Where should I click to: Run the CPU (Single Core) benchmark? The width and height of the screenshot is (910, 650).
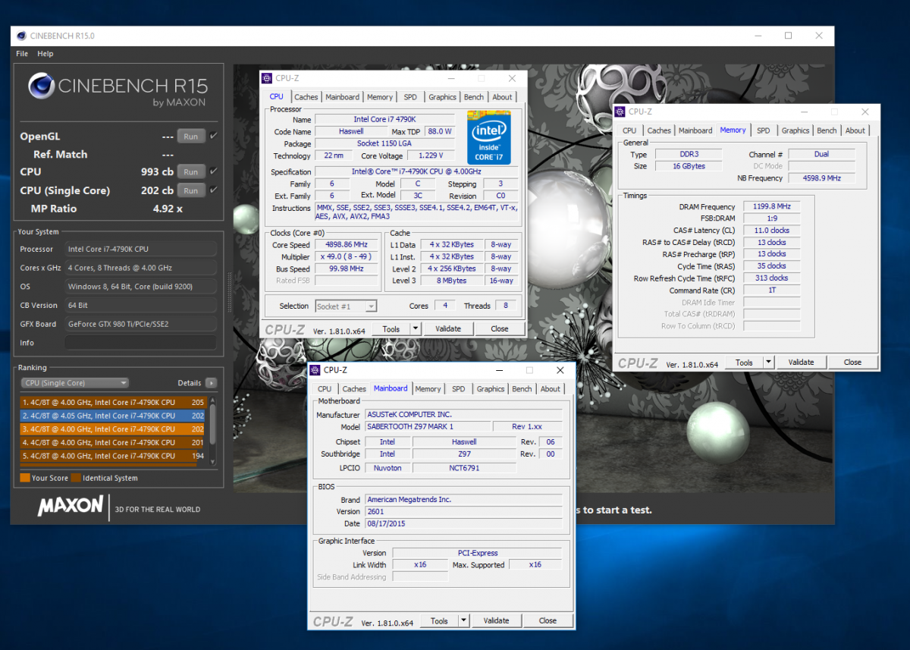pyautogui.click(x=191, y=190)
